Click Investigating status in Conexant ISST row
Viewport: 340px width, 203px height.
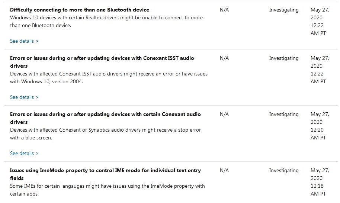[x=284, y=58]
